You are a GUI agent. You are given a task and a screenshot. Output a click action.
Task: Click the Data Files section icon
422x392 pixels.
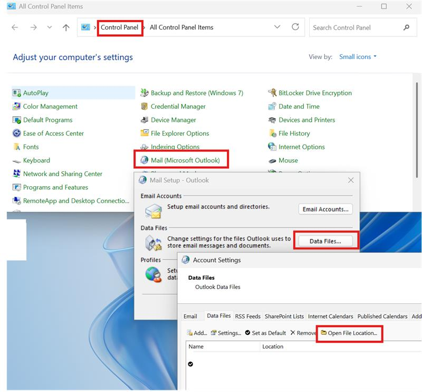click(153, 243)
